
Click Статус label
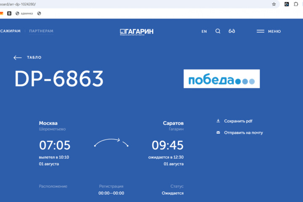click(x=177, y=186)
